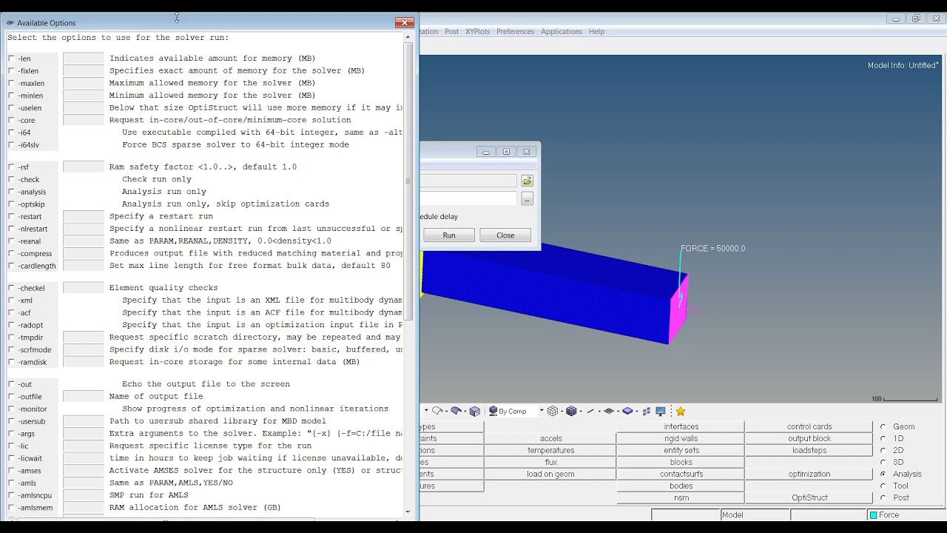Enable the -out checkbox

tap(11, 384)
